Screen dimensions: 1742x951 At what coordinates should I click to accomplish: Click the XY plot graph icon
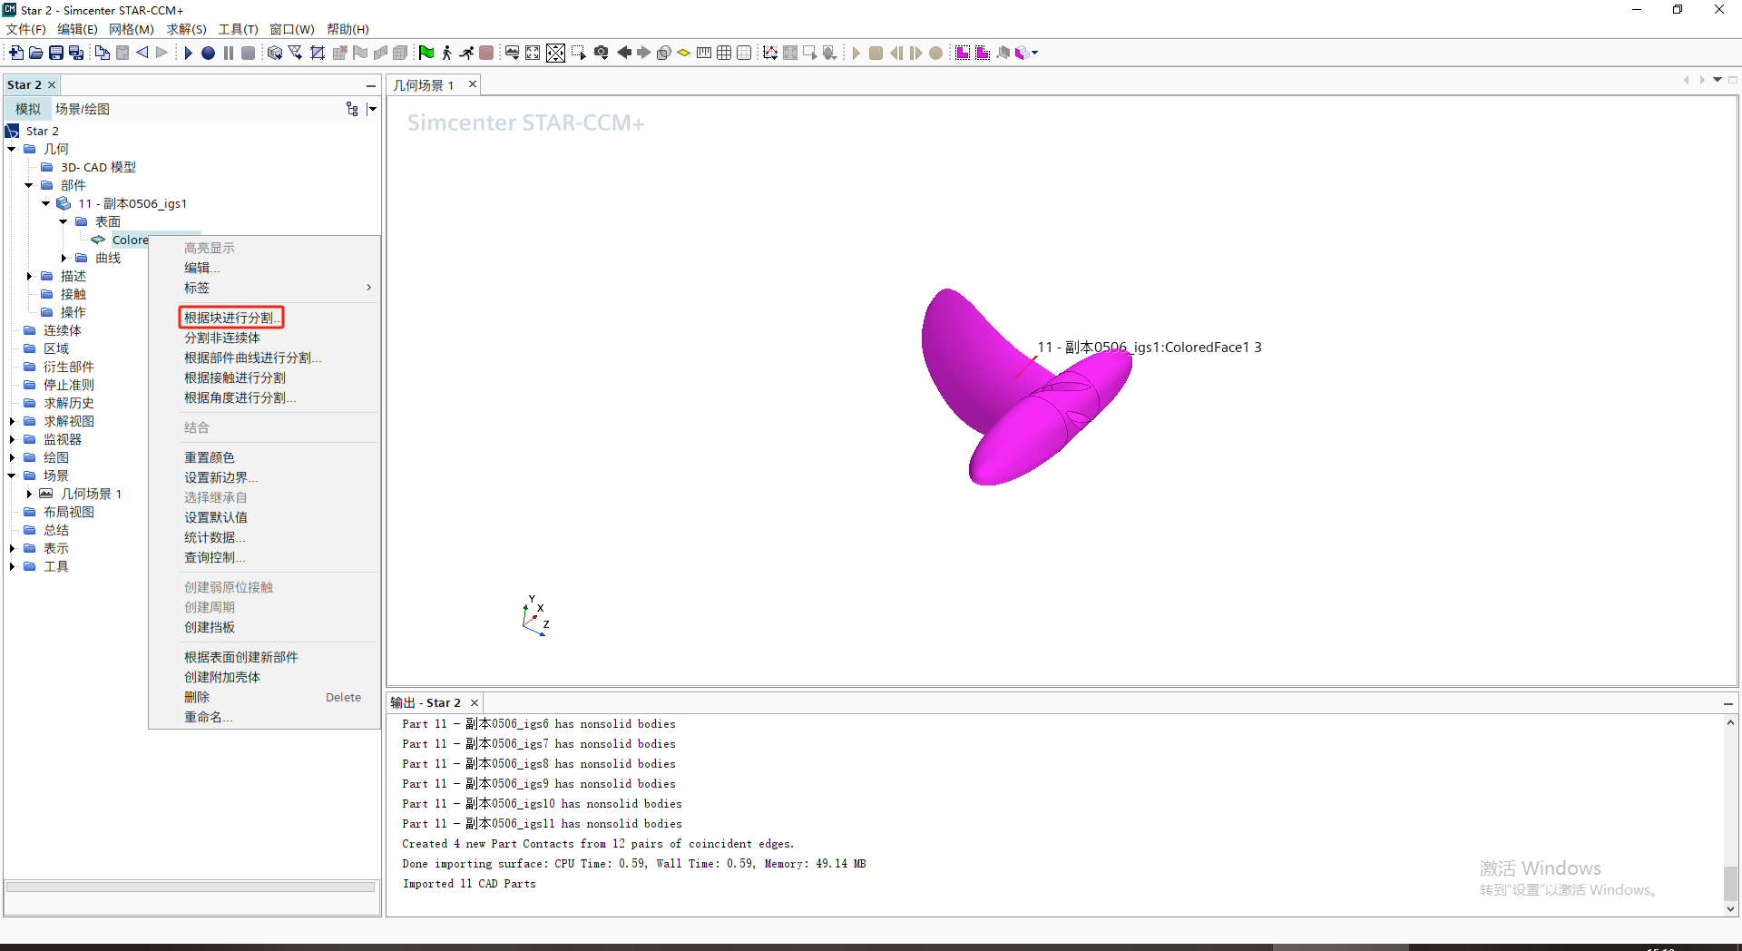click(769, 53)
